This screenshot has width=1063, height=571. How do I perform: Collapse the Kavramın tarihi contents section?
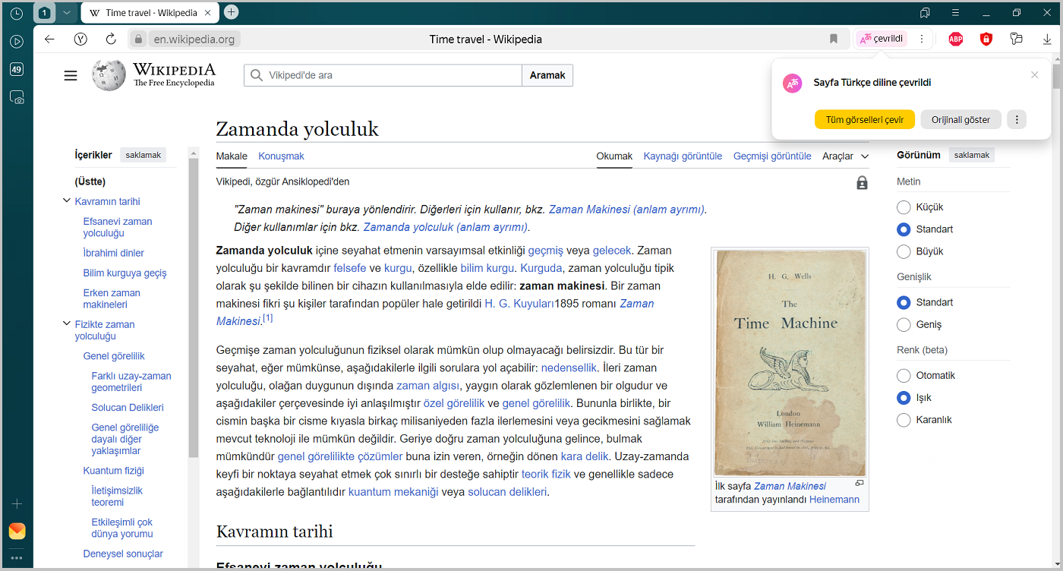pos(66,201)
